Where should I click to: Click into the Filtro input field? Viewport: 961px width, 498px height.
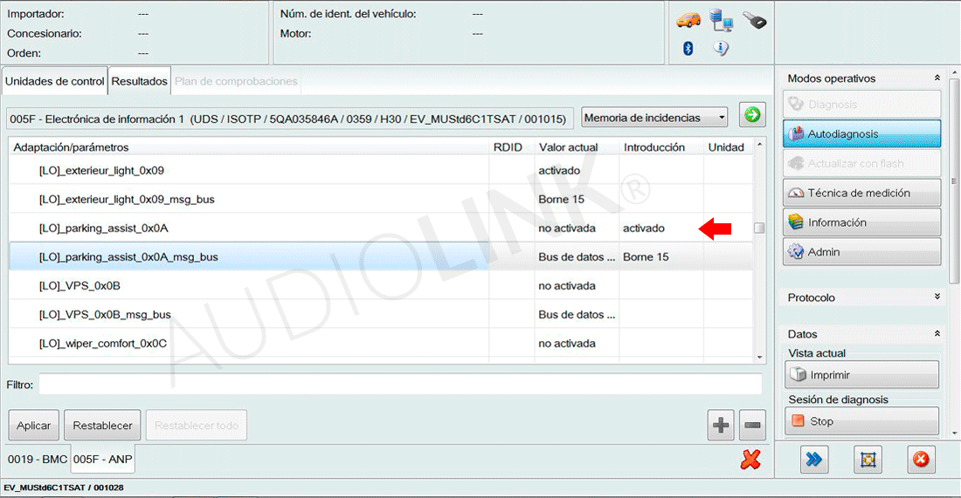(399, 384)
